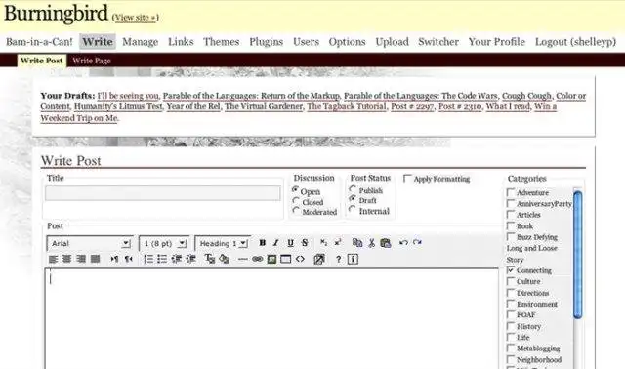Open the Options menu item
The image size is (625, 369).
[x=348, y=41]
